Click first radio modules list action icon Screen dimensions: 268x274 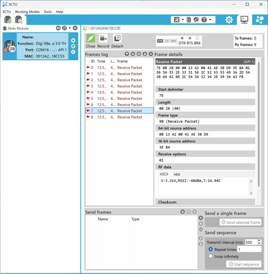58,28
